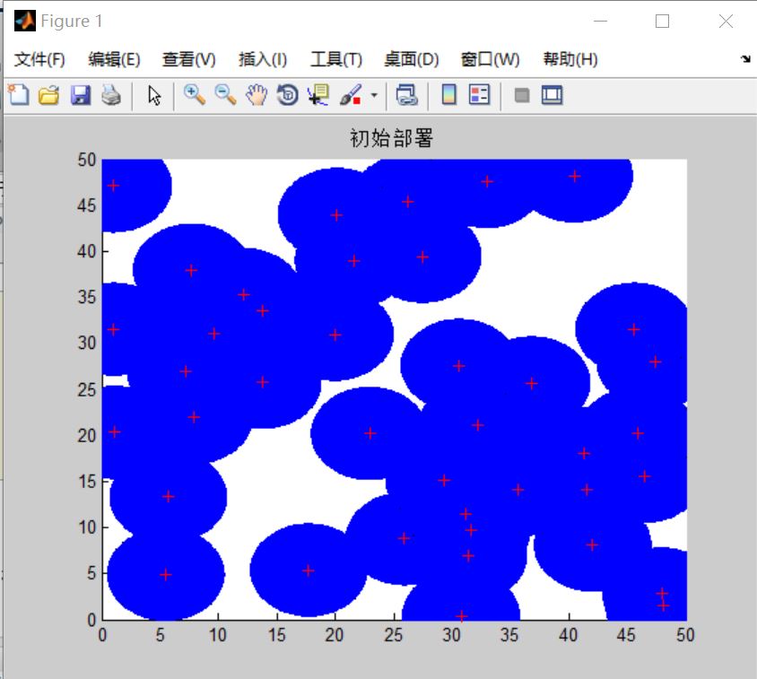Click the Link Plot toolbar icon
757x679 pixels.
407,95
